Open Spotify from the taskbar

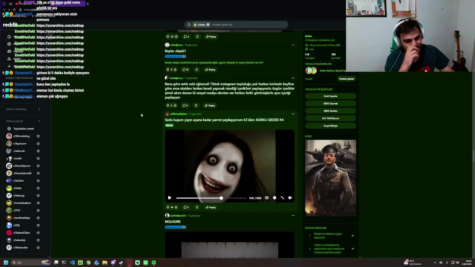click(x=154, y=263)
